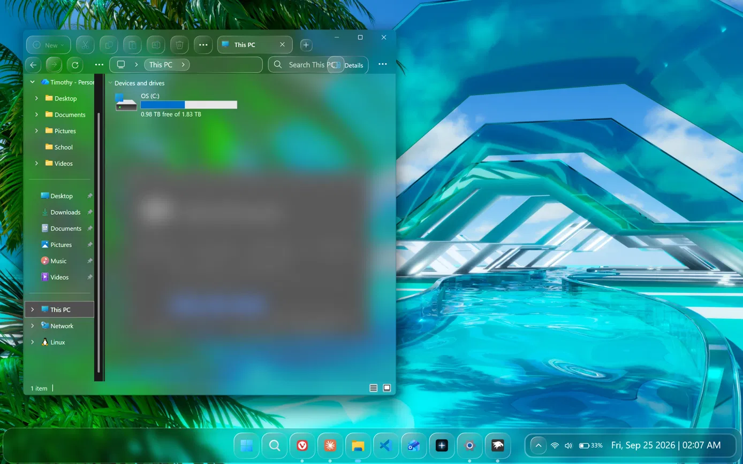Open the orange starburst app in taskbar

[x=330, y=445]
